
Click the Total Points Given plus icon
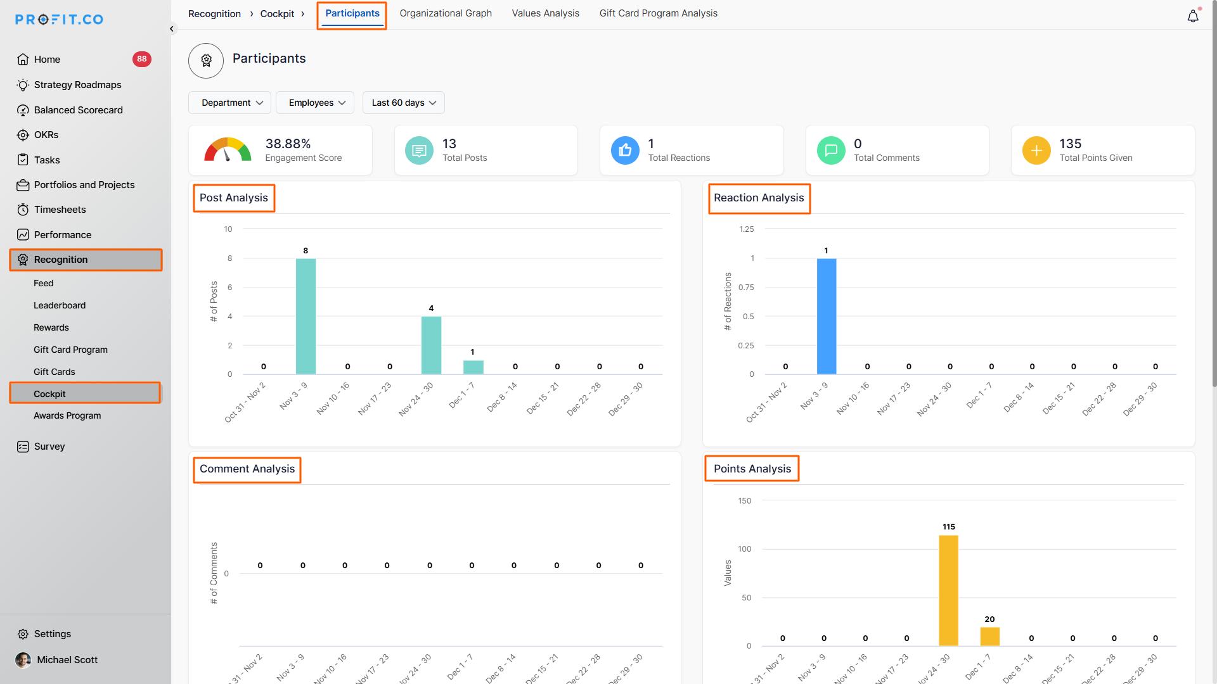pos(1036,151)
